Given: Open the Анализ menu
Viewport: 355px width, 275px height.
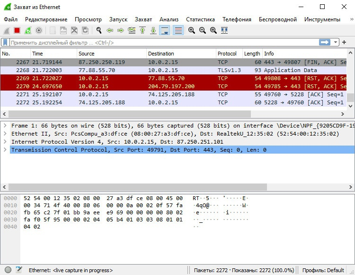Looking at the screenshot, I should [169, 19].
